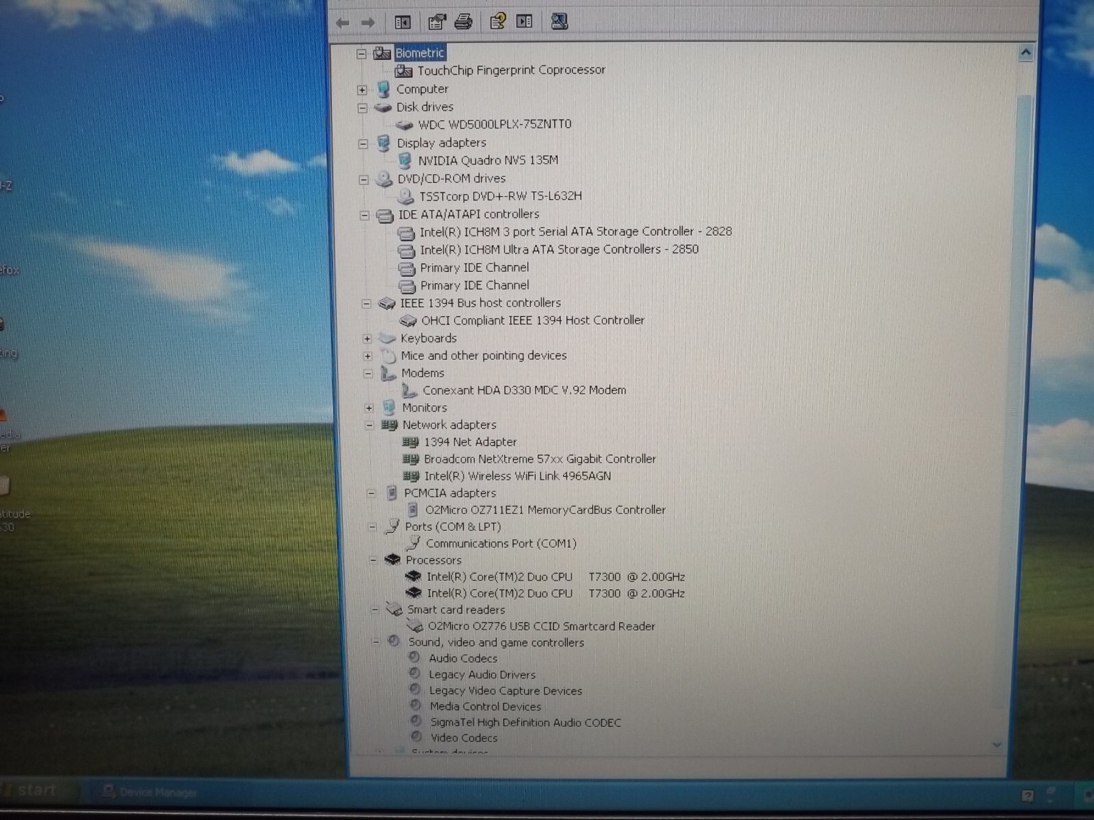Select Legacy Audio Drivers device
The width and height of the screenshot is (1094, 820).
(482, 675)
